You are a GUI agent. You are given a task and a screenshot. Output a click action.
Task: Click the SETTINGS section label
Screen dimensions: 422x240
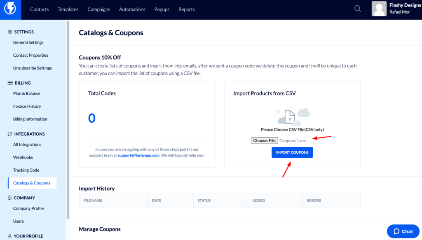coord(24,32)
